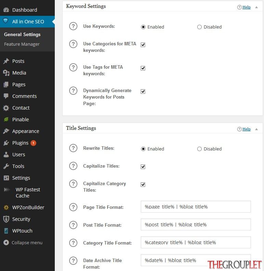Click help icon beside Page Title Format
This screenshot has width=264, height=271.
[73, 207]
